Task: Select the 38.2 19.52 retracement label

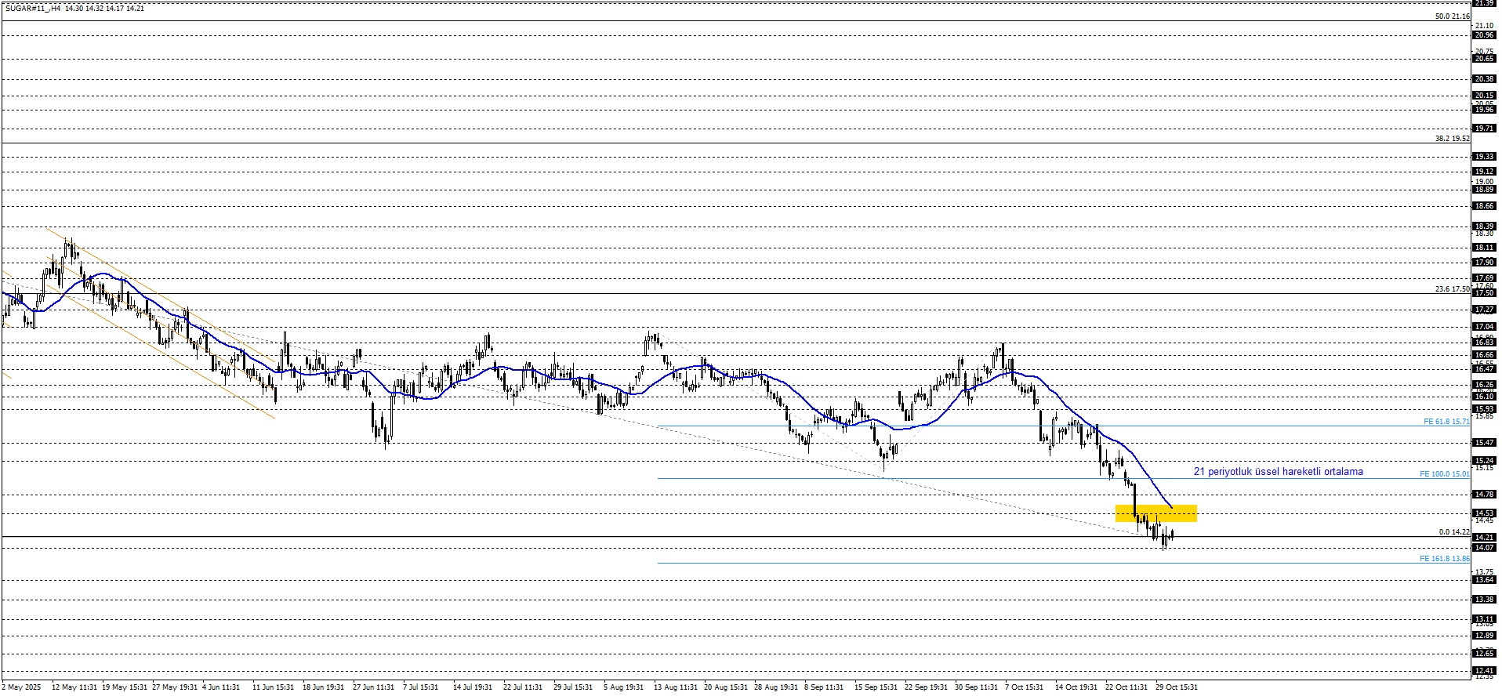Action: tap(1452, 139)
